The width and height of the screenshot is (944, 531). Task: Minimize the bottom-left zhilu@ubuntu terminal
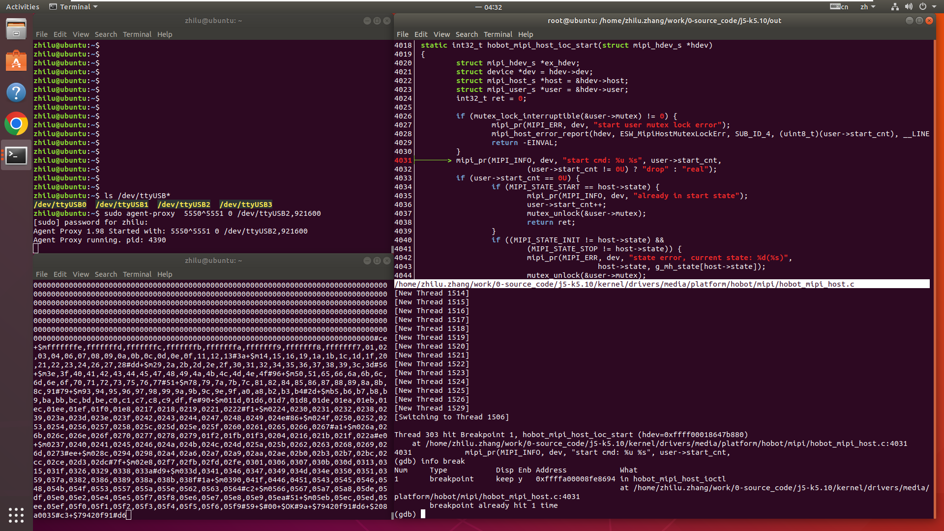point(367,261)
